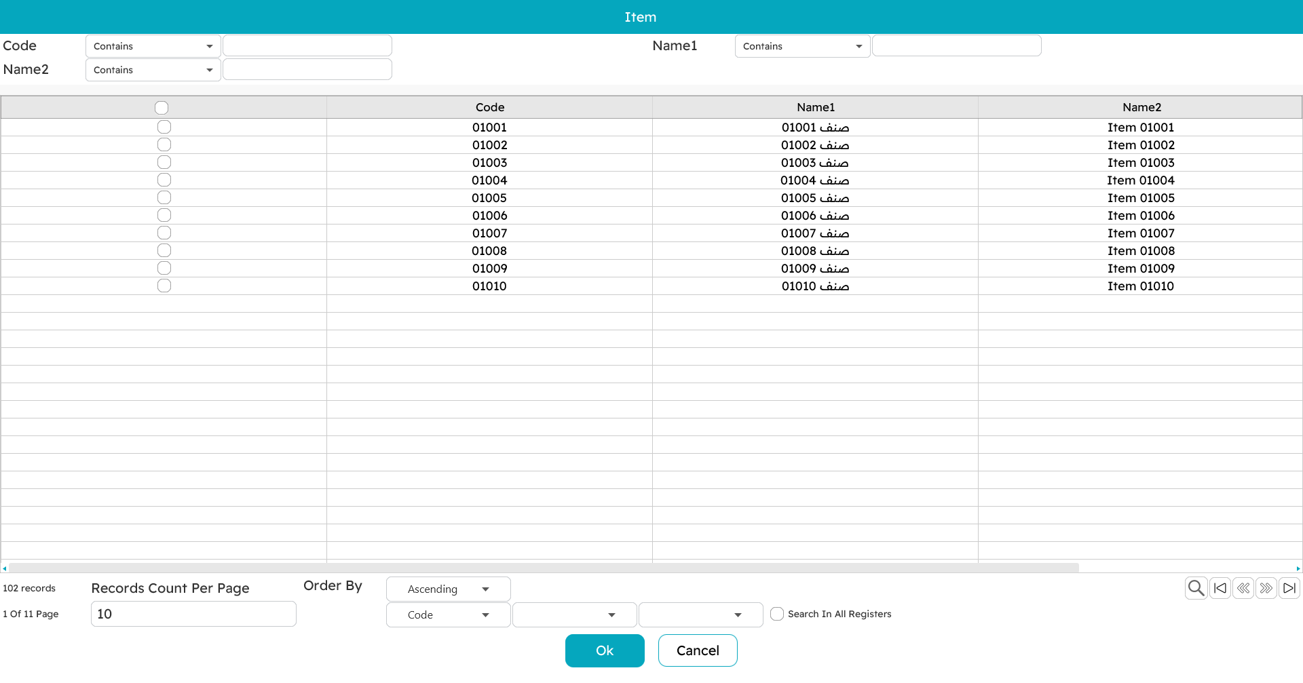Screen dimensions: 1303x683
Task: Select code cell 01007
Action: pyautogui.click(x=490, y=233)
